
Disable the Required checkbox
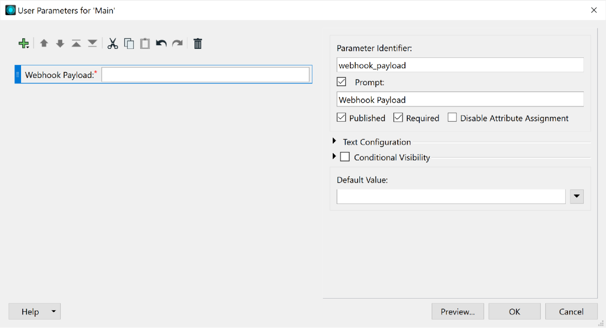tap(398, 118)
